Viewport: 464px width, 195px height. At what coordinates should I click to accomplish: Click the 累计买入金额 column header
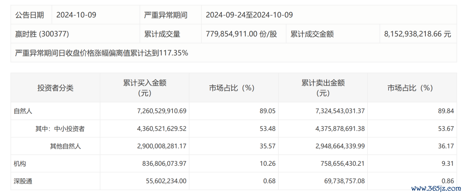click(x=145, y=88)
